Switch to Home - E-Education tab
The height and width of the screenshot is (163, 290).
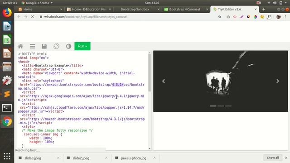pyautogui.click(x=89, y=9)
